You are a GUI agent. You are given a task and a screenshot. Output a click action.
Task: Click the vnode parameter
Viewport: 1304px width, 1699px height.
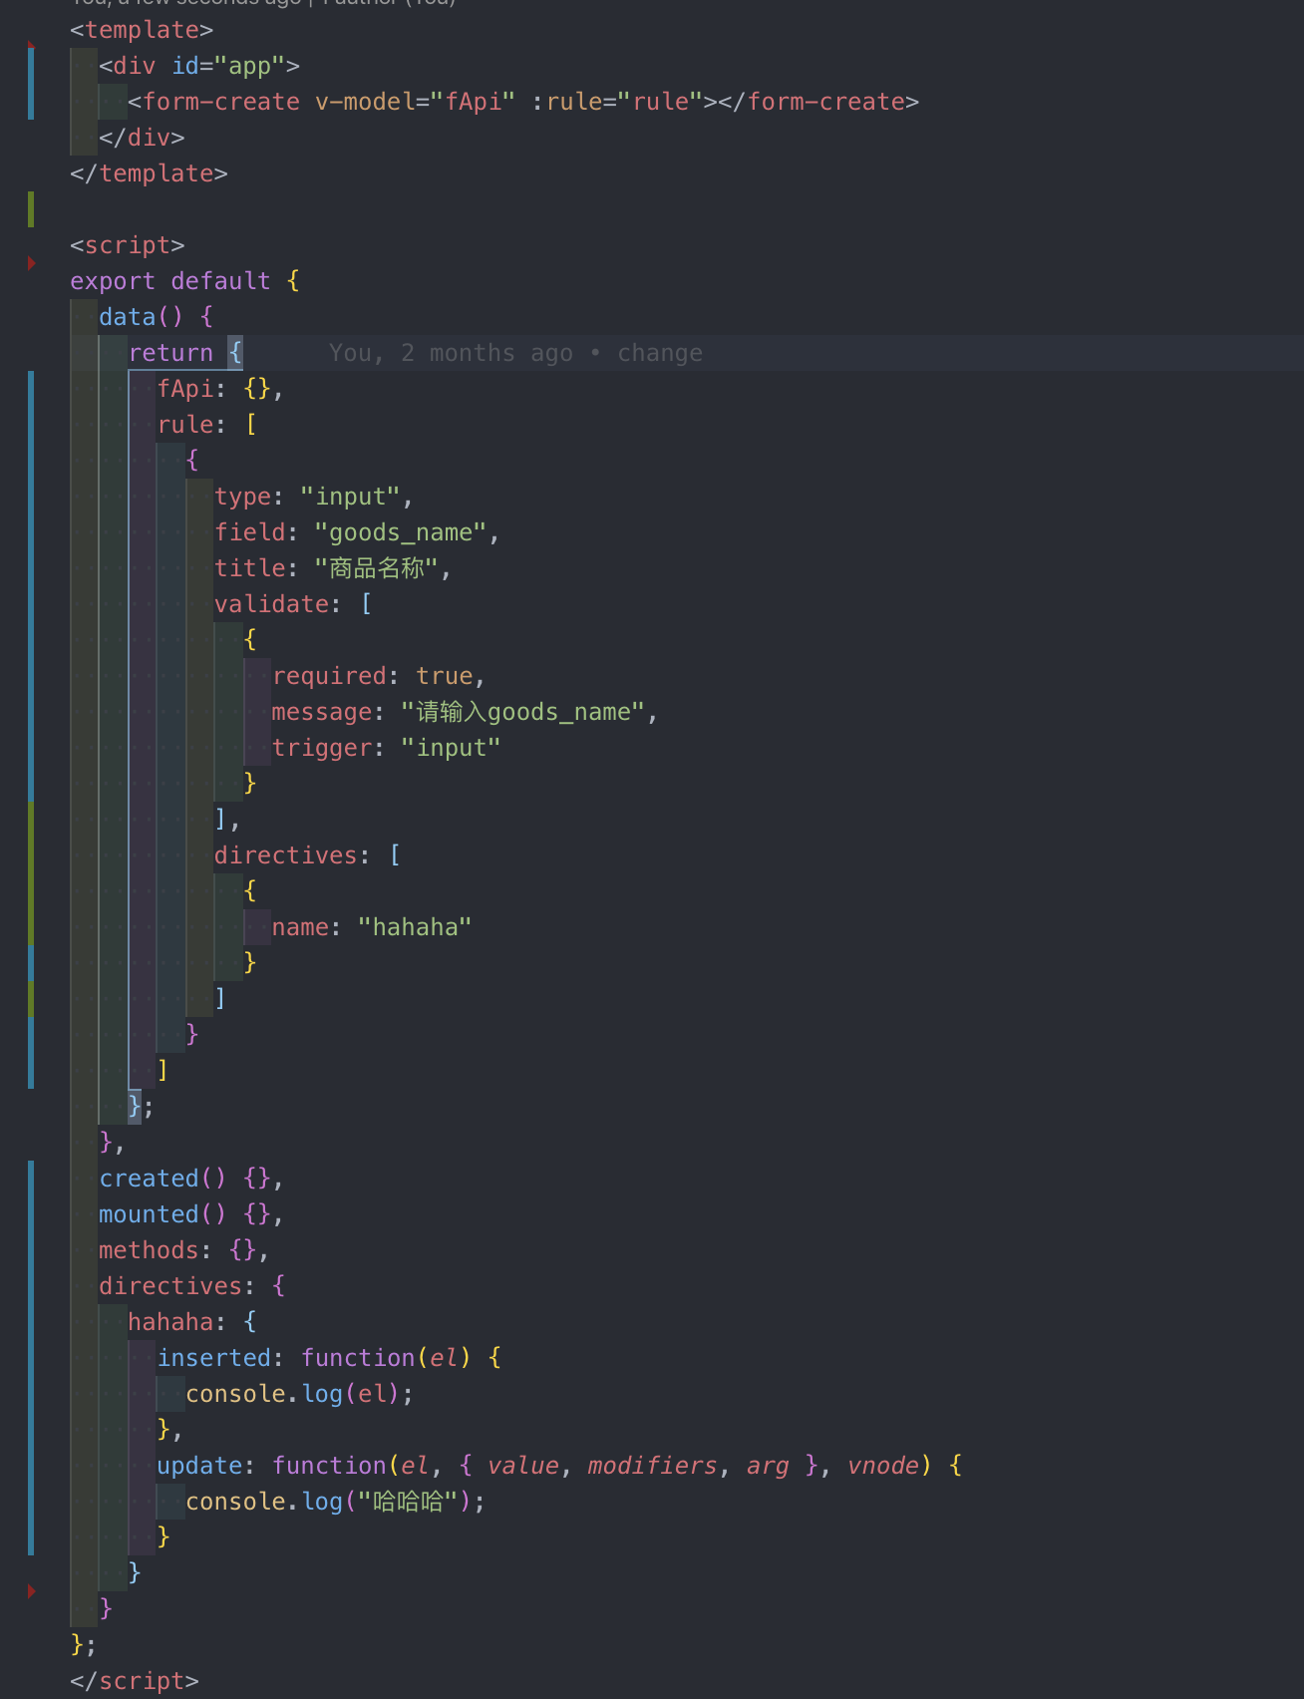point(883,1466)
